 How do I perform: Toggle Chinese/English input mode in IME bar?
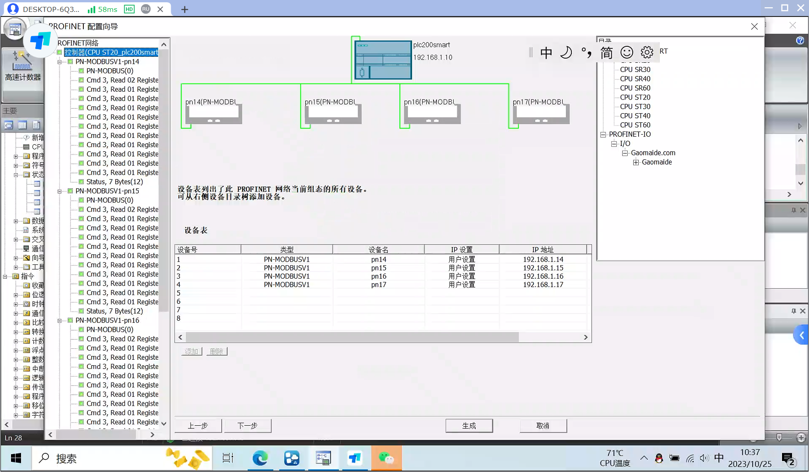click(x=546, y=53)
